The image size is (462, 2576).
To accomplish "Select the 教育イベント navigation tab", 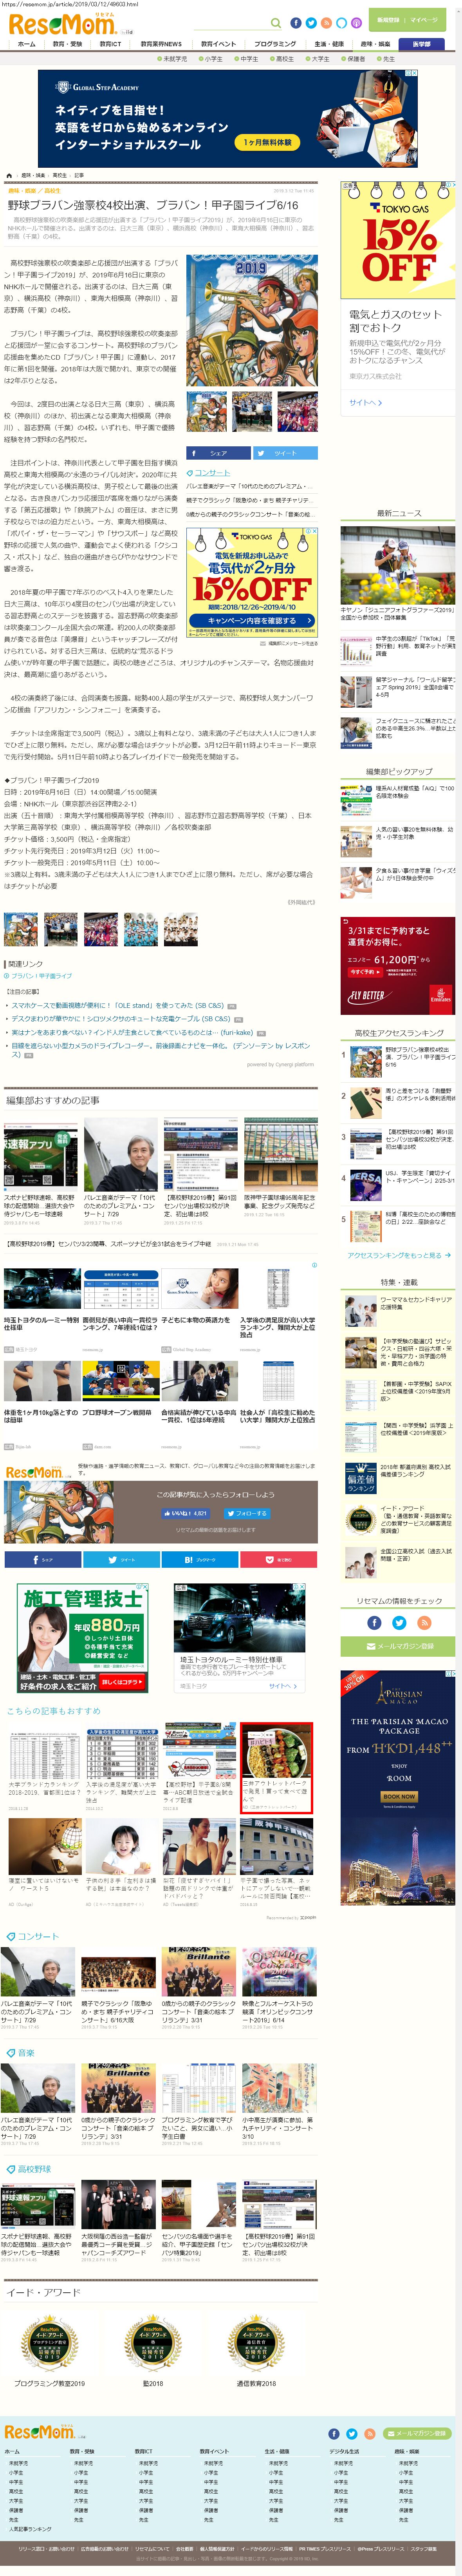I will coord(218,44).
